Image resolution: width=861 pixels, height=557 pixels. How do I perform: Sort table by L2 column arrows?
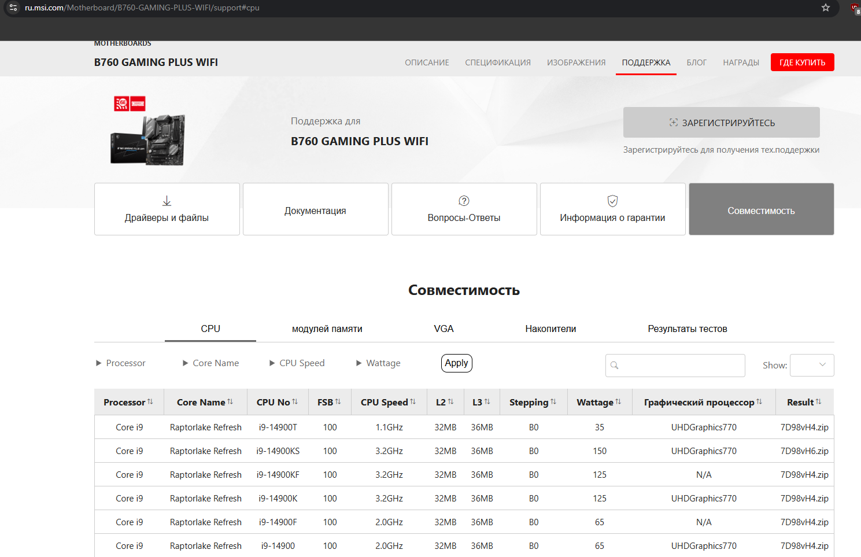(450, 401)
